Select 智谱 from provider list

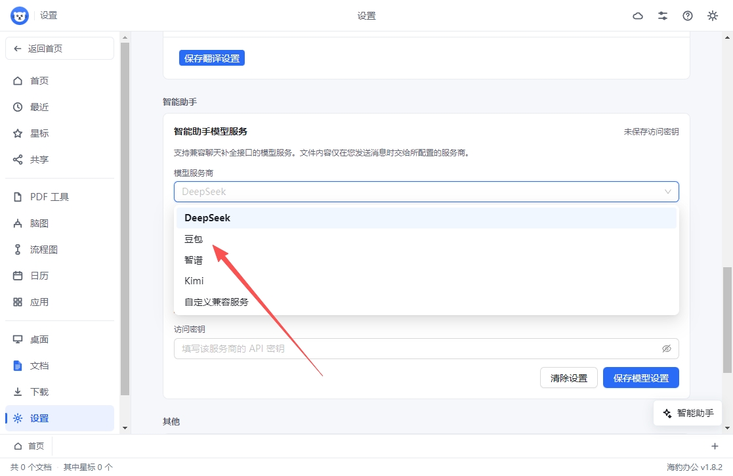(x=427, y=260)
